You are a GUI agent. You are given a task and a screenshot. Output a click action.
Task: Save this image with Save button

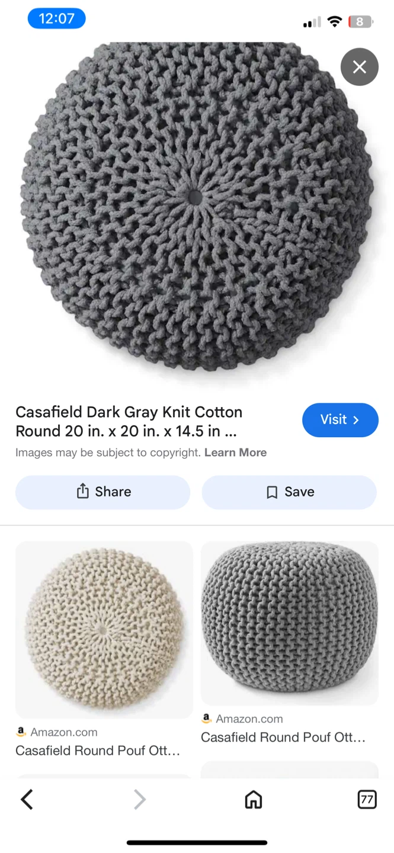289,492
